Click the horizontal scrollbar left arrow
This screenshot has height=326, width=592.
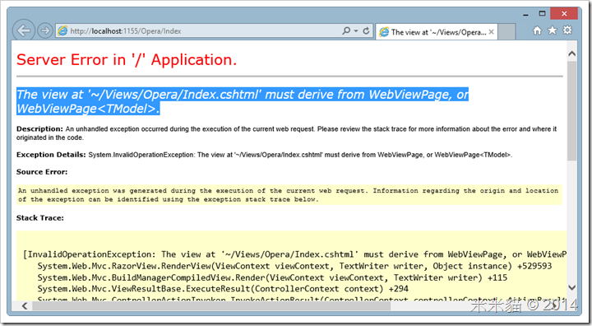coord(25,305)
